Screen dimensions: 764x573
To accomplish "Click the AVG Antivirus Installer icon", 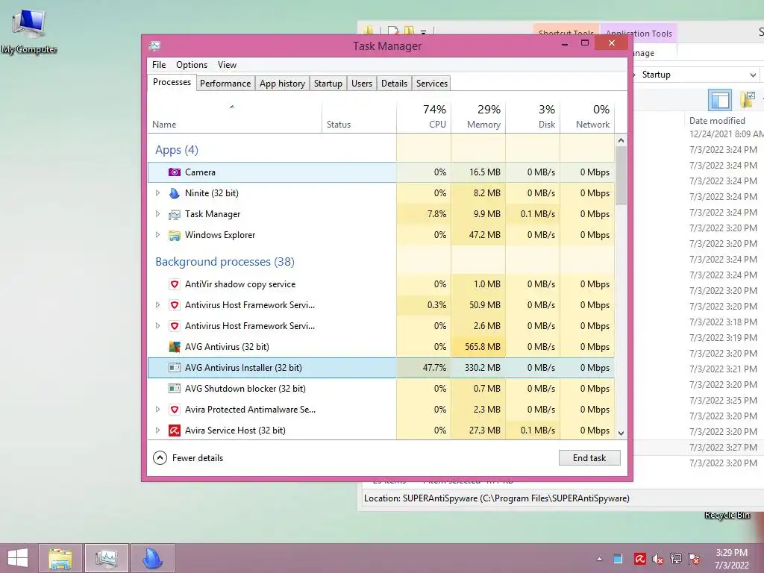I will (175, 367).
